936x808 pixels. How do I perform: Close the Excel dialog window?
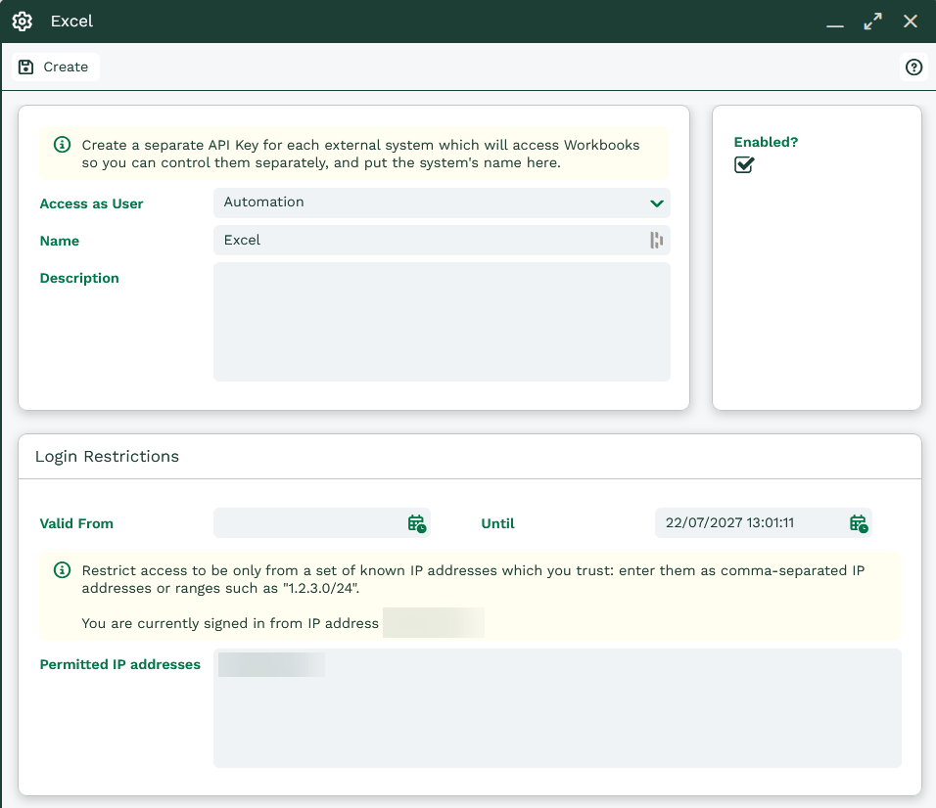pos(911,22)
